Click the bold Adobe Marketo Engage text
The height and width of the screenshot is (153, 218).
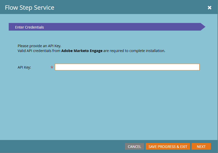82,51
